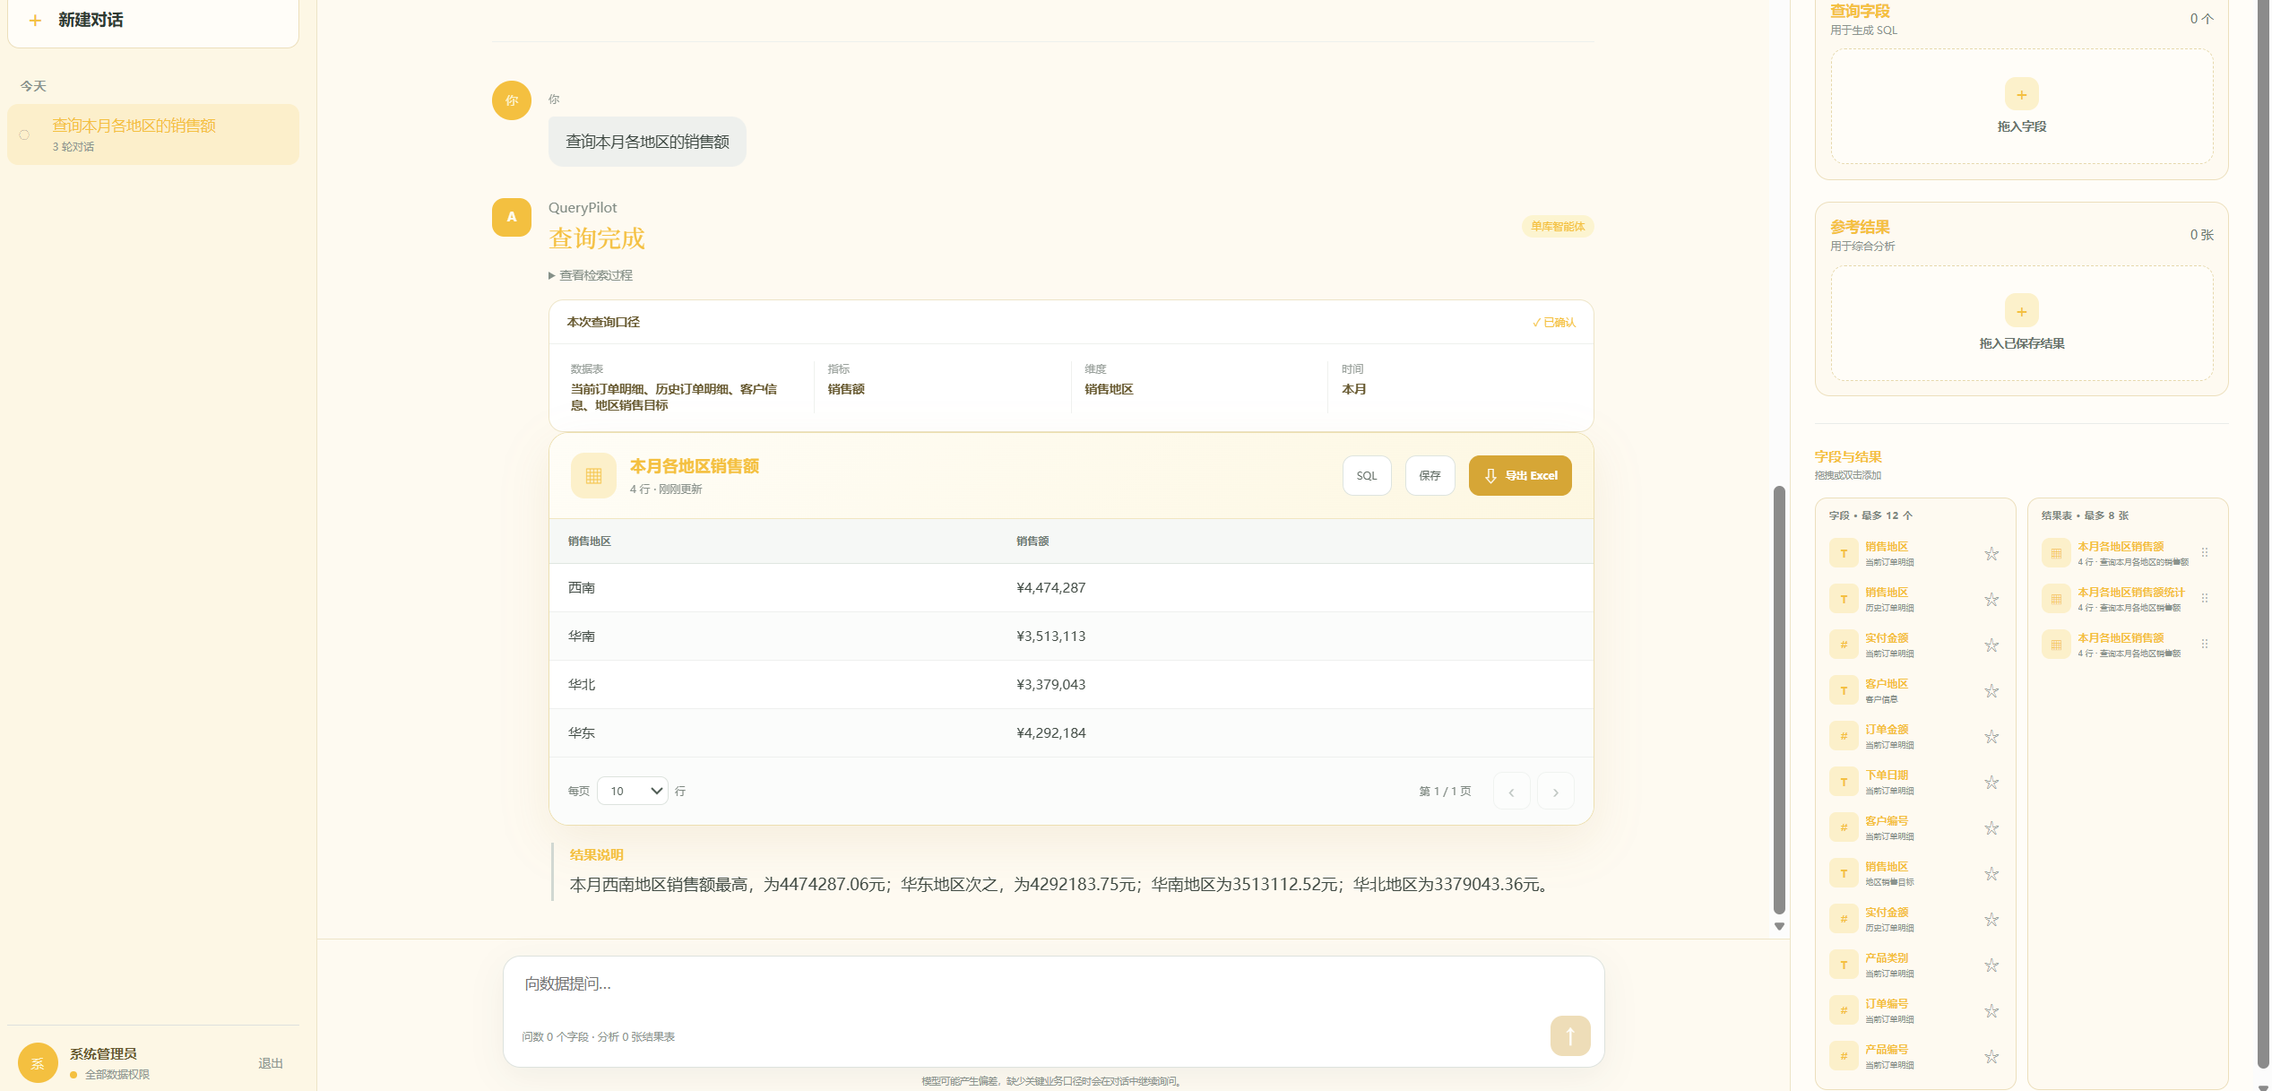Click the drag handle of 本月各地区销售额统计
This screenshot has height=1091, width=2272.
pyautogui.click(x=2205, y=599)
